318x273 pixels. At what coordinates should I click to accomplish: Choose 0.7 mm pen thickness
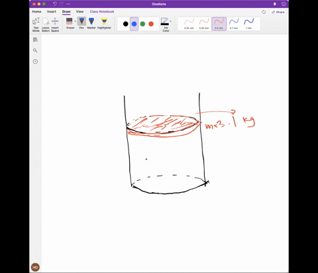click(x=234, y=24)
